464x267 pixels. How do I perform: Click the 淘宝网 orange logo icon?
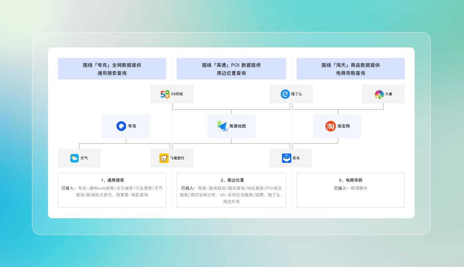pyautogui.click(x=330, y=126)
